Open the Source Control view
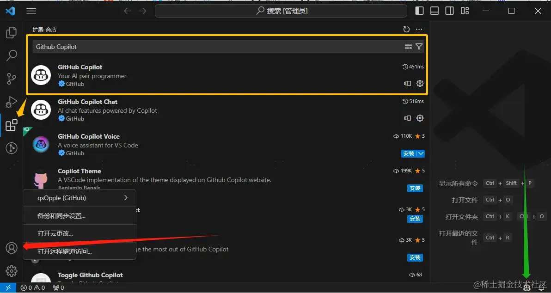 pyautogui.click(x=11, y=79)
